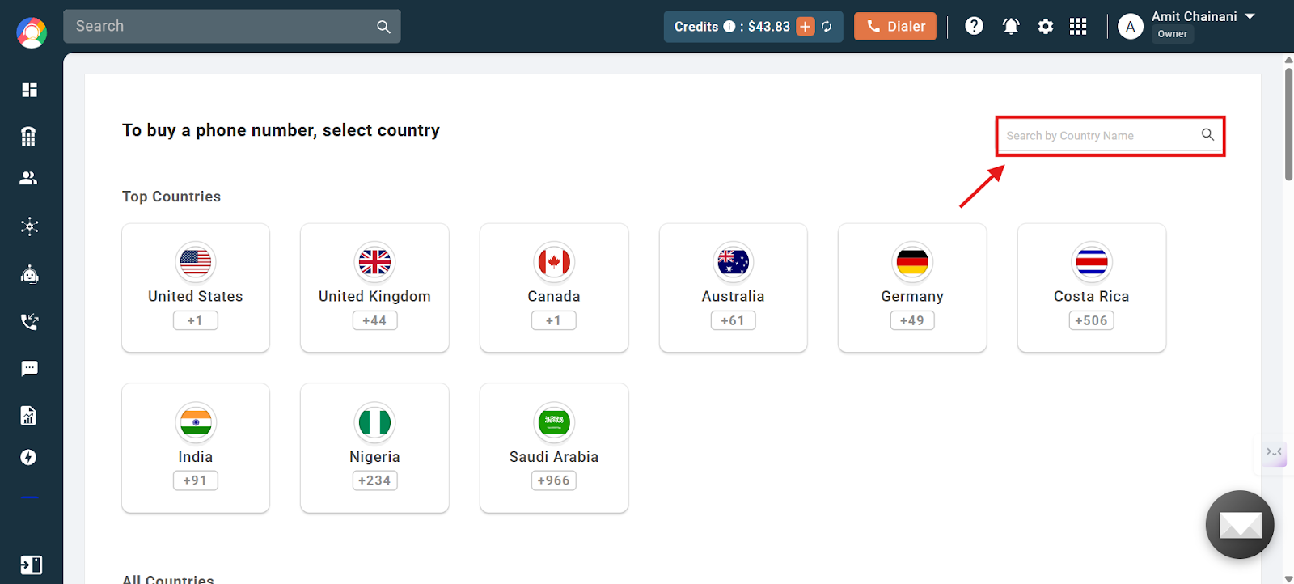Viewport: 1294px width, 584px height.
Task: Add credits with the orange plus icon
Action: [x=806, y=27]
